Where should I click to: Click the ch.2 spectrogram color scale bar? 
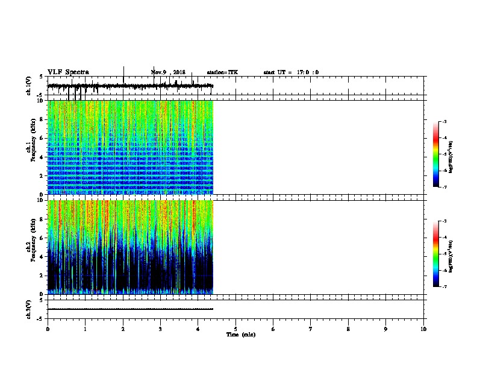point(436,254)
